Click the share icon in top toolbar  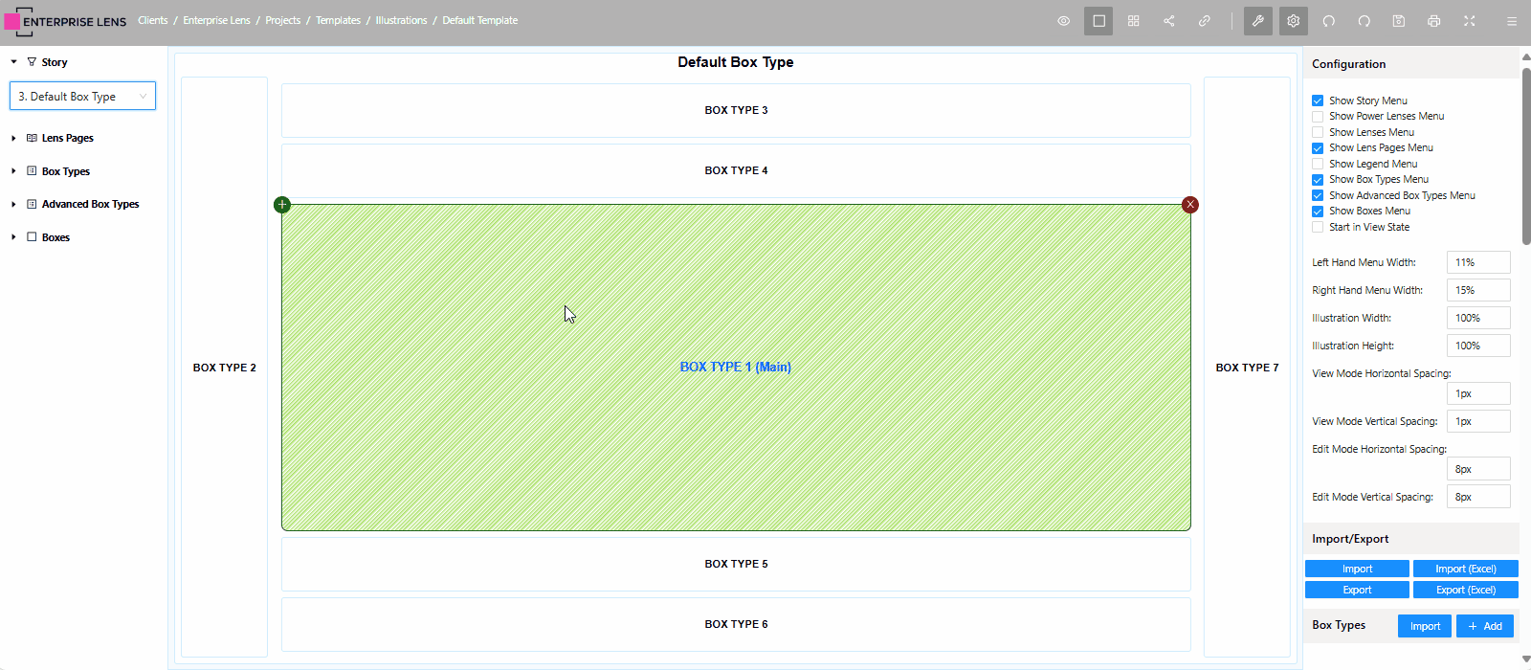click(1169, 21)
